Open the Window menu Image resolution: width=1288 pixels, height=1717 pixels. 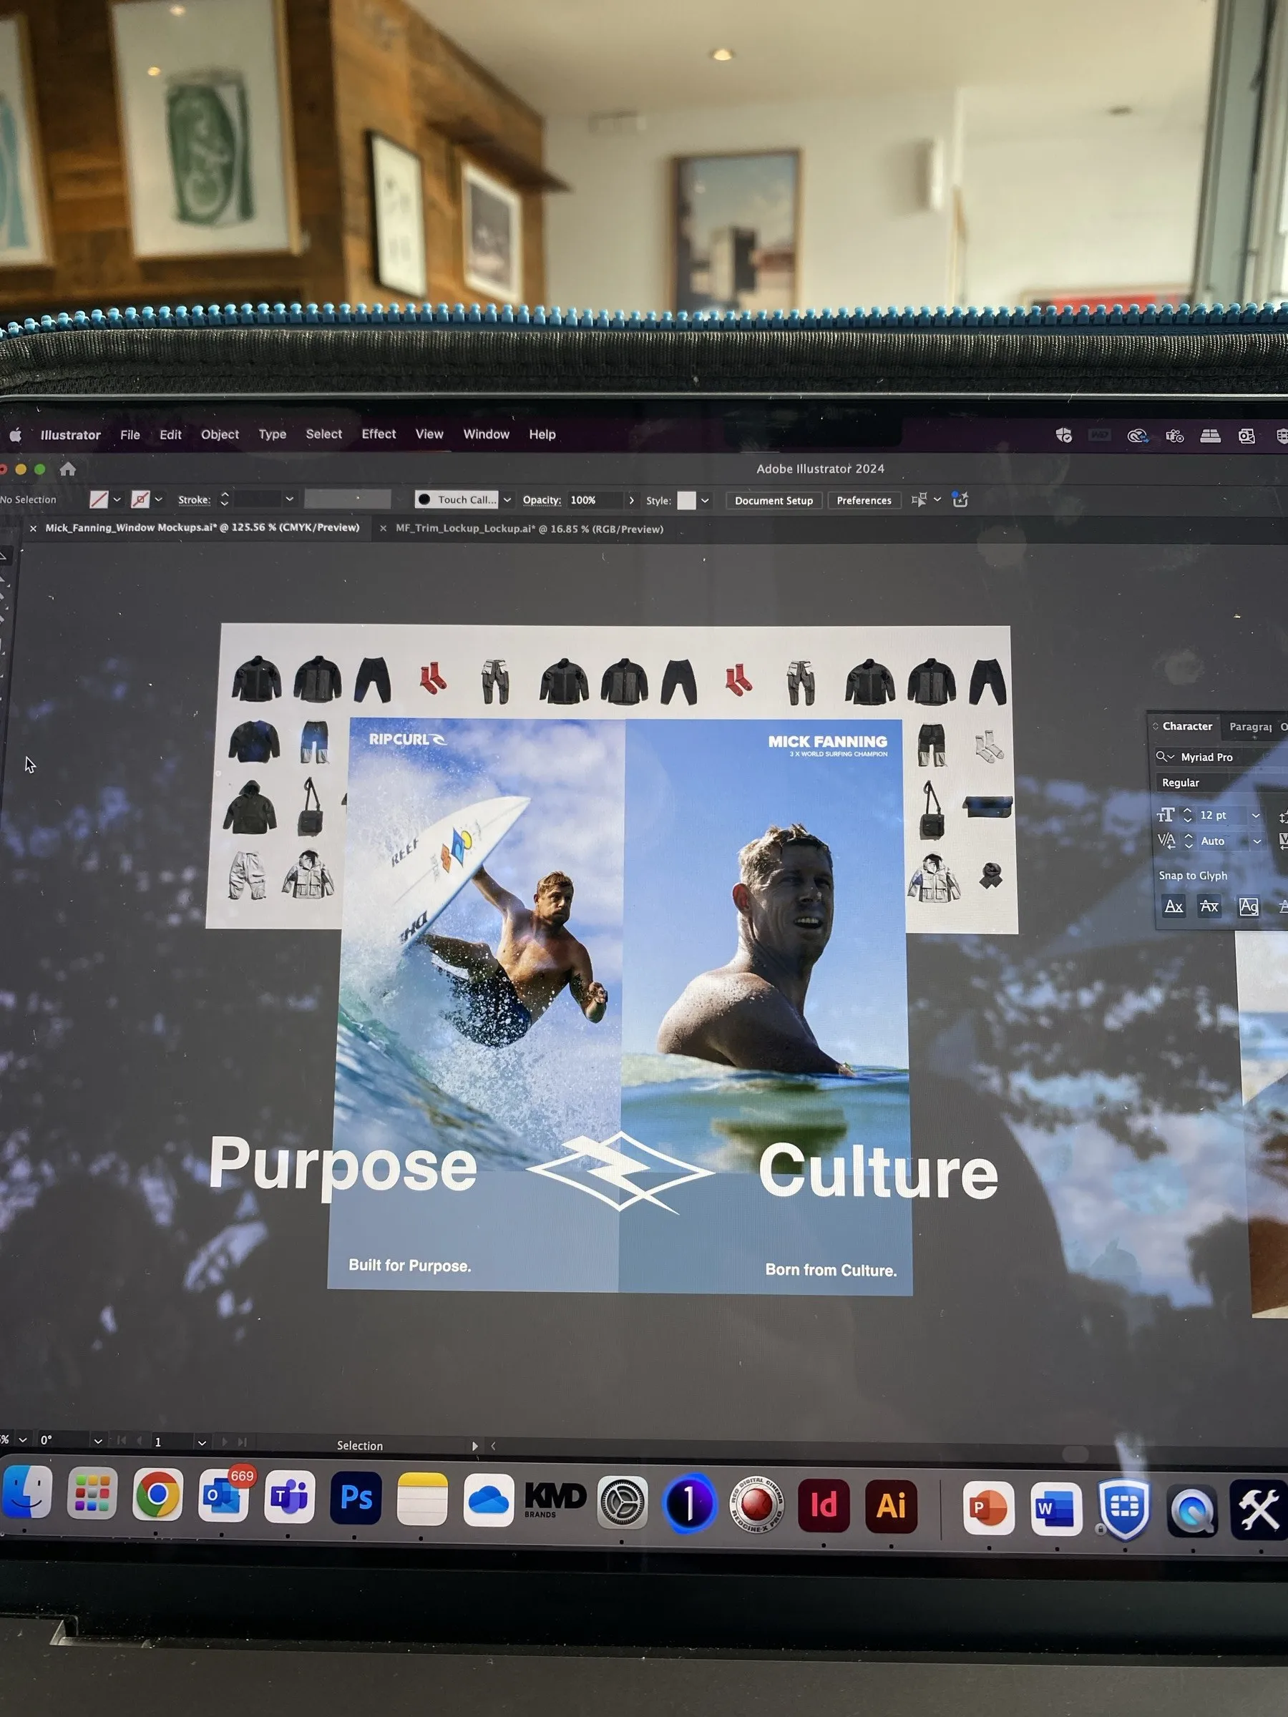(x=486, y=434)
